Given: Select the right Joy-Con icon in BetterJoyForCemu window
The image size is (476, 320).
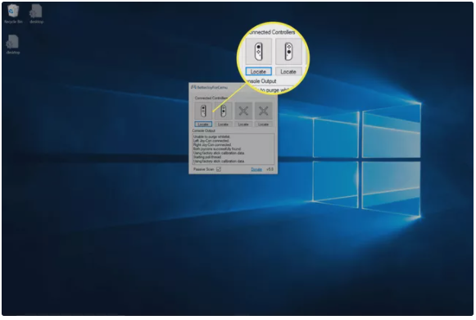Looking at the screenshot, I should pos(223,111).
